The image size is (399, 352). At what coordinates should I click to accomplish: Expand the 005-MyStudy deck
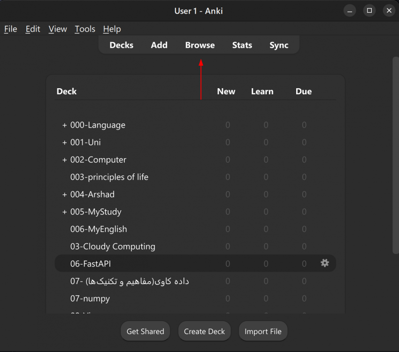(65, 212)
